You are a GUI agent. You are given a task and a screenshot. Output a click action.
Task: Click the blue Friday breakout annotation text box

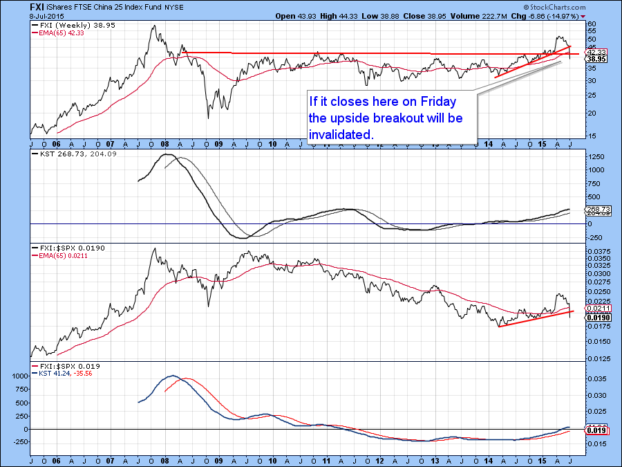(x=392, y=118)
